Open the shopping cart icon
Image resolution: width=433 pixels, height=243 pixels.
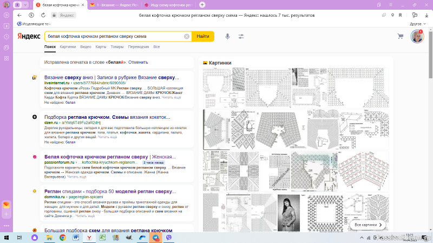point(400,36)
